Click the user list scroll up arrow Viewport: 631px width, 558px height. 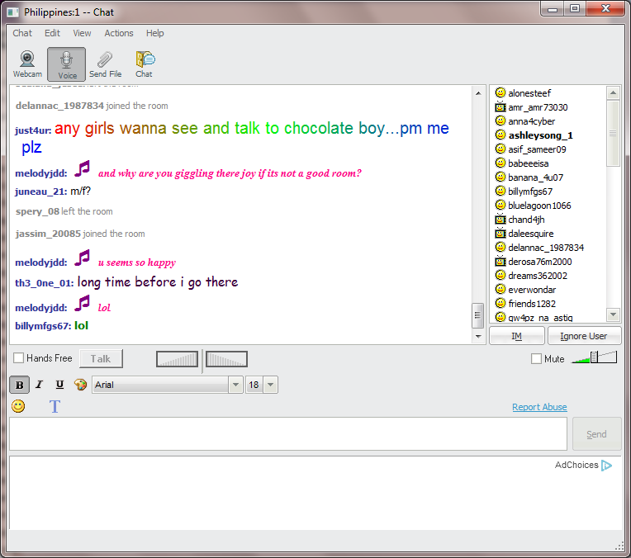pos(613,93)
